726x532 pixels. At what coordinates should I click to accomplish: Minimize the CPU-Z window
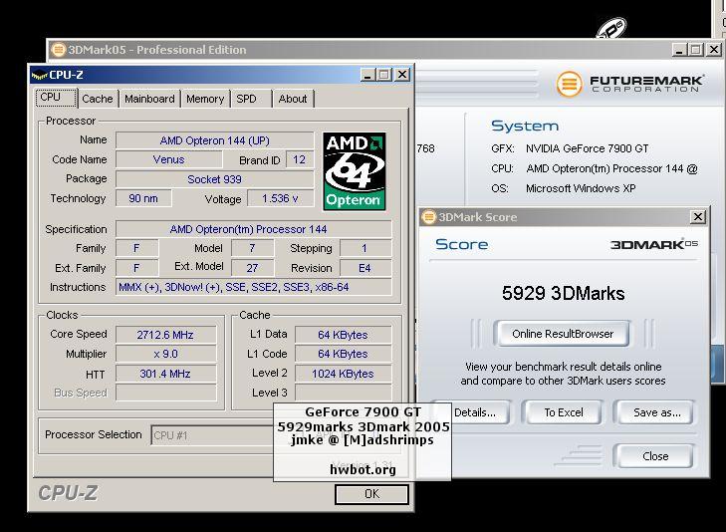pyautogui.click(x=367, y=75)
